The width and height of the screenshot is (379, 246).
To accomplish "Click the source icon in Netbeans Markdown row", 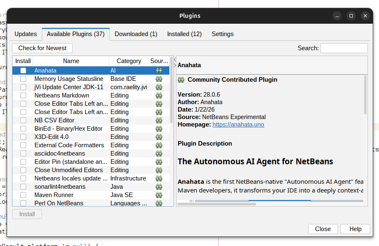I will [x=159, y=95].
